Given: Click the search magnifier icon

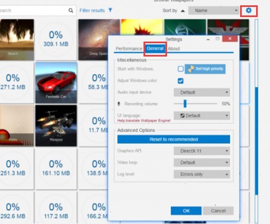Looking at the screenshot, I should pyautogui.click(x=71, y=11).
